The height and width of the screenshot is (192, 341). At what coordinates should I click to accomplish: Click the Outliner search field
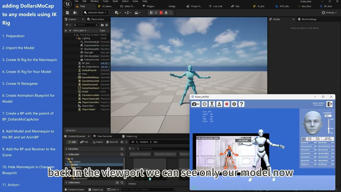[x=86, y=25]
